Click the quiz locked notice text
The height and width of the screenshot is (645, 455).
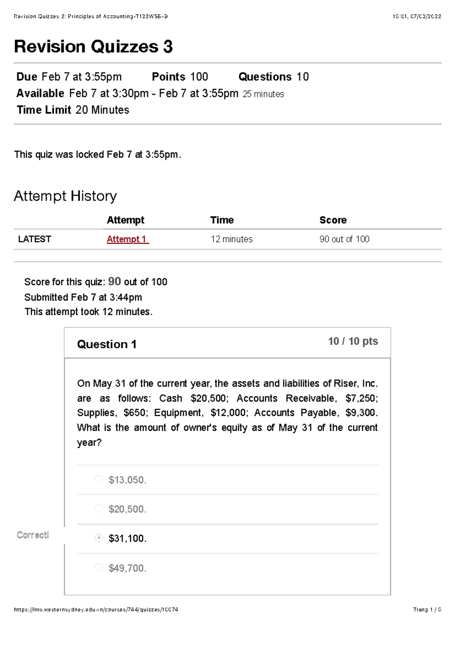(97, 155)
